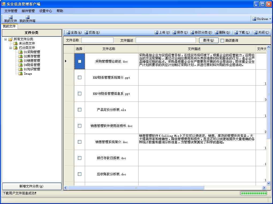Click the 删除(D) delete toolbar button
This screenshot has width=273, height=204.
pyautogui.click(x=222, y=32)
